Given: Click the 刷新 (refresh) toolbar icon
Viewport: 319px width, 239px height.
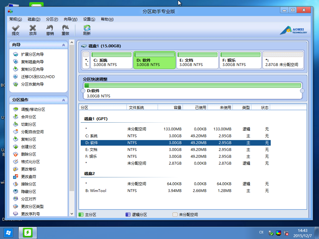Looking at the screenshot, I should coord(87,30).
